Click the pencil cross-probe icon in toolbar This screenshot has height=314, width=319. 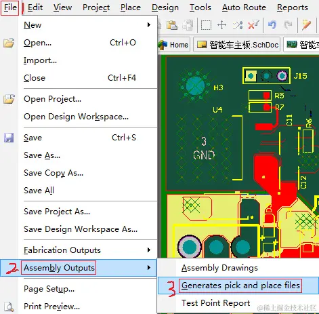click(x=307, y=25)
